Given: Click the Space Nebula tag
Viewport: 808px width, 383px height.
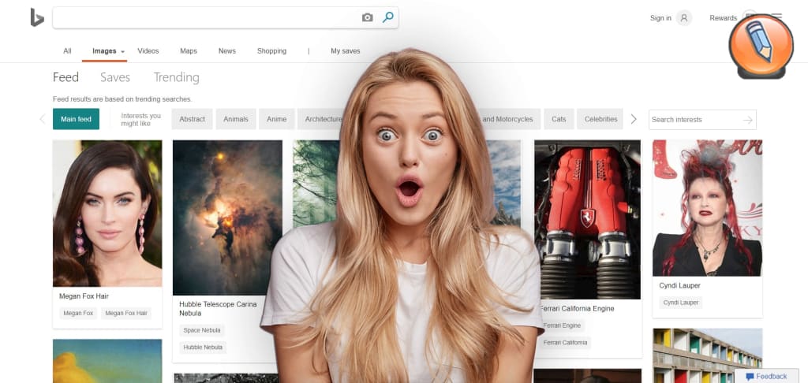Looking at the screenshot, I should [x=202, y=330].
